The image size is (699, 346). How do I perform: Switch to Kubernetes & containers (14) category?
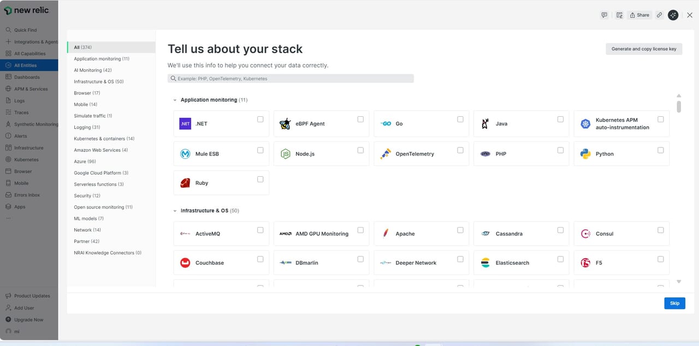point(104,139)
